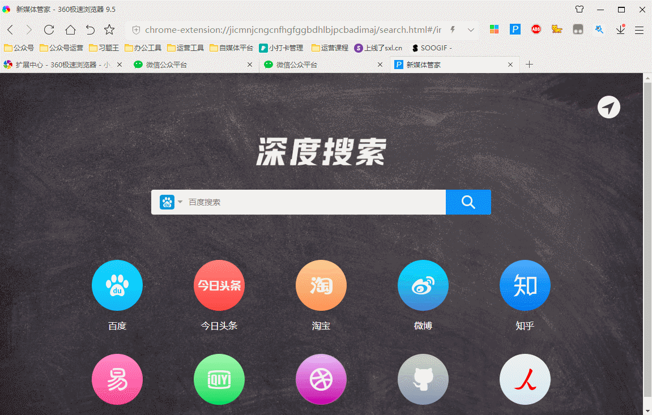Click the undo closed tab arrow icon
The height and width of the screenshot is (415, 652).
point(90,29)
